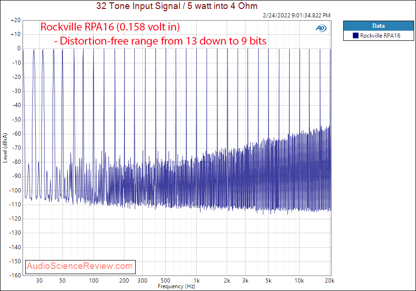
Task: Click the -40 Y-axis label
Action: click(x=16, y=105)
